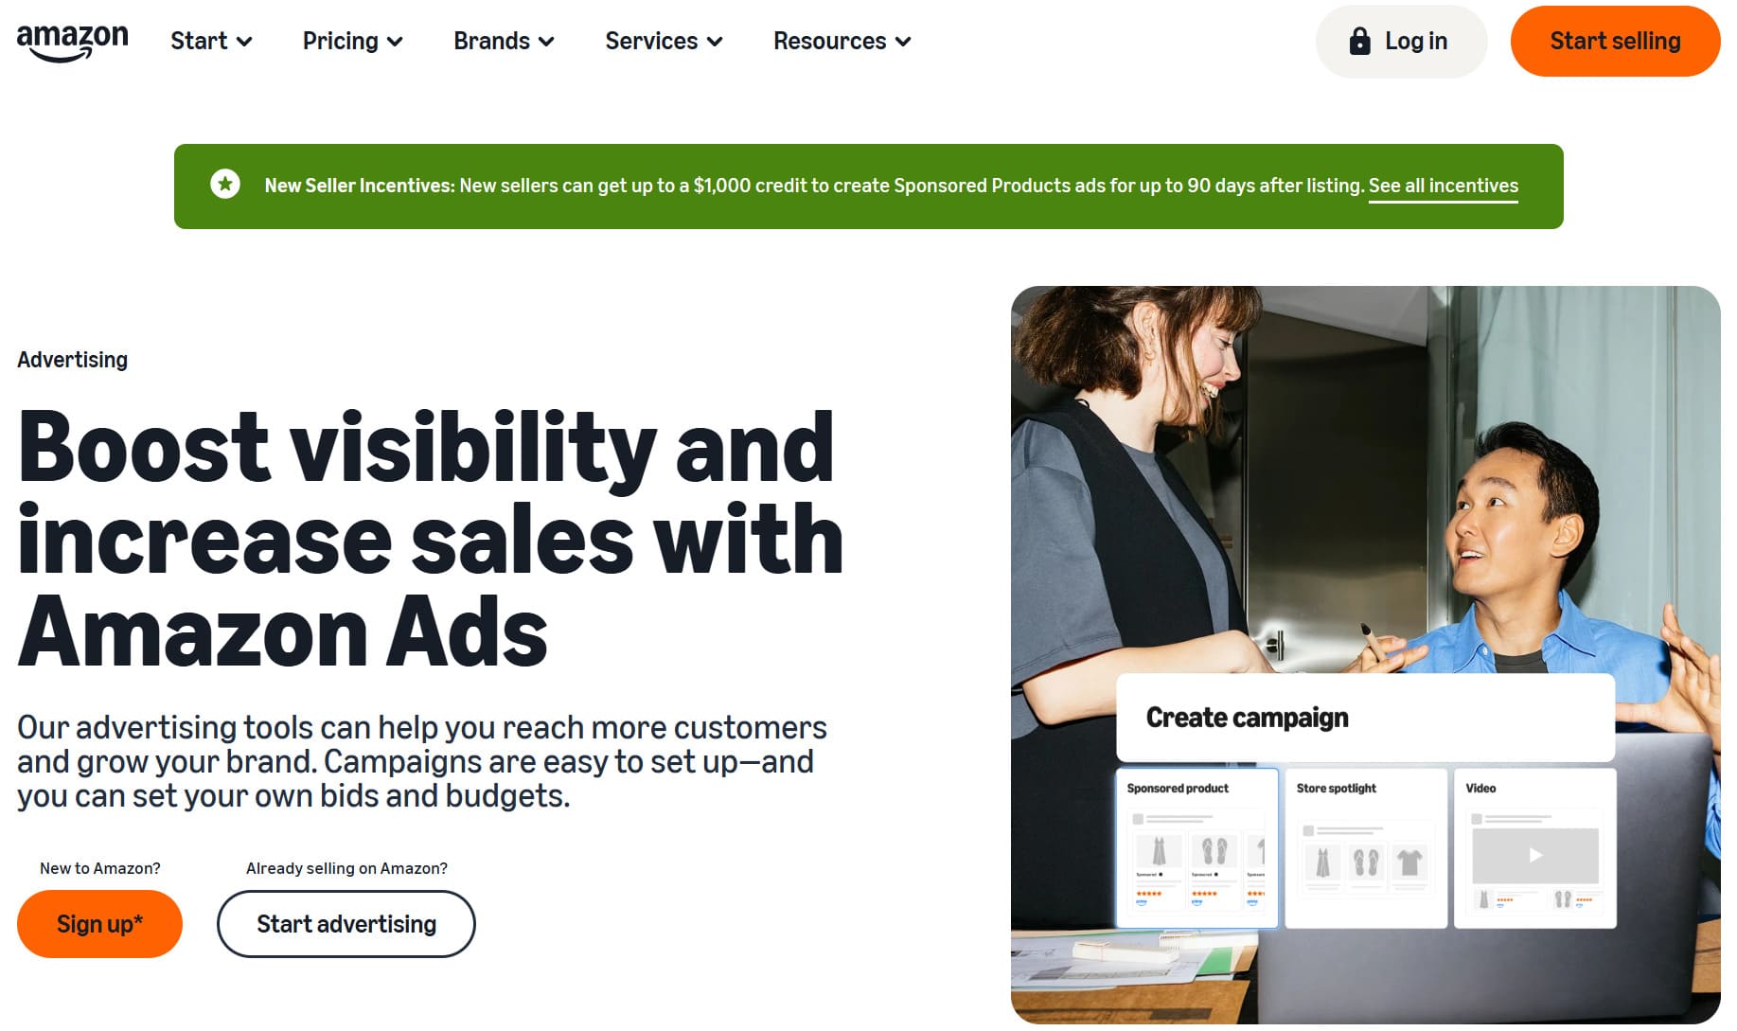Open the Services menu item

click(x=664, y=41)
